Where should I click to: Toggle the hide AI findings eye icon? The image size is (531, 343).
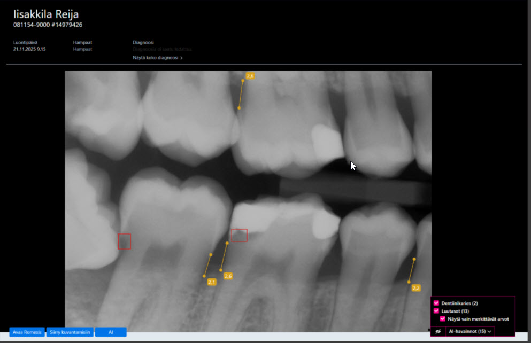pos(438,331)
